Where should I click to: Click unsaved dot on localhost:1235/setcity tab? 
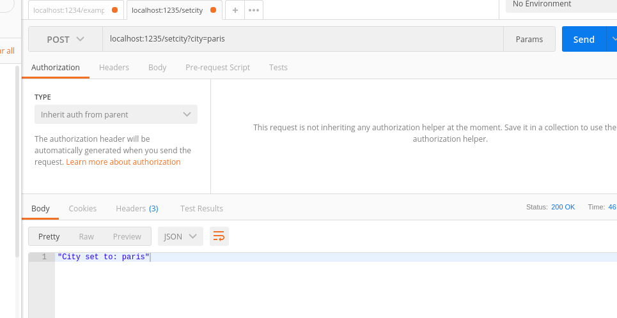pos(214,10)
